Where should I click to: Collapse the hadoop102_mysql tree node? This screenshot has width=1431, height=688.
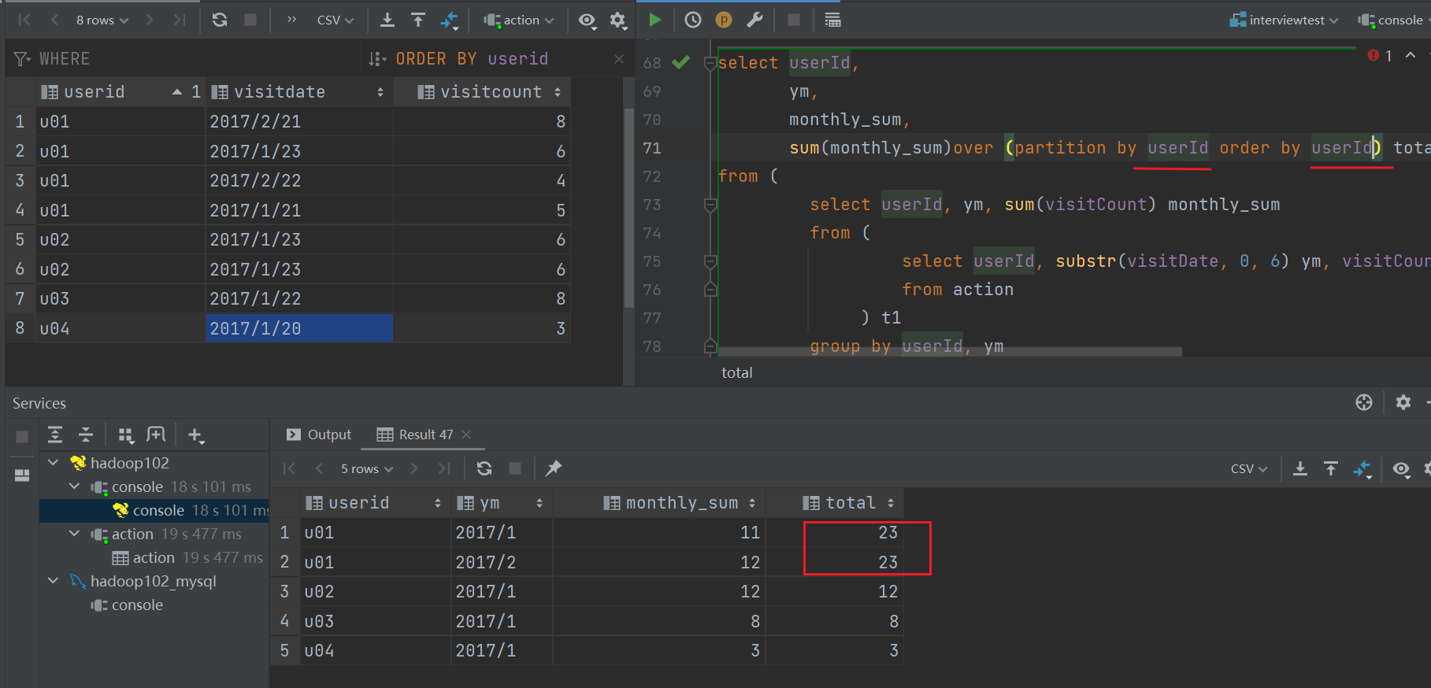53,581
